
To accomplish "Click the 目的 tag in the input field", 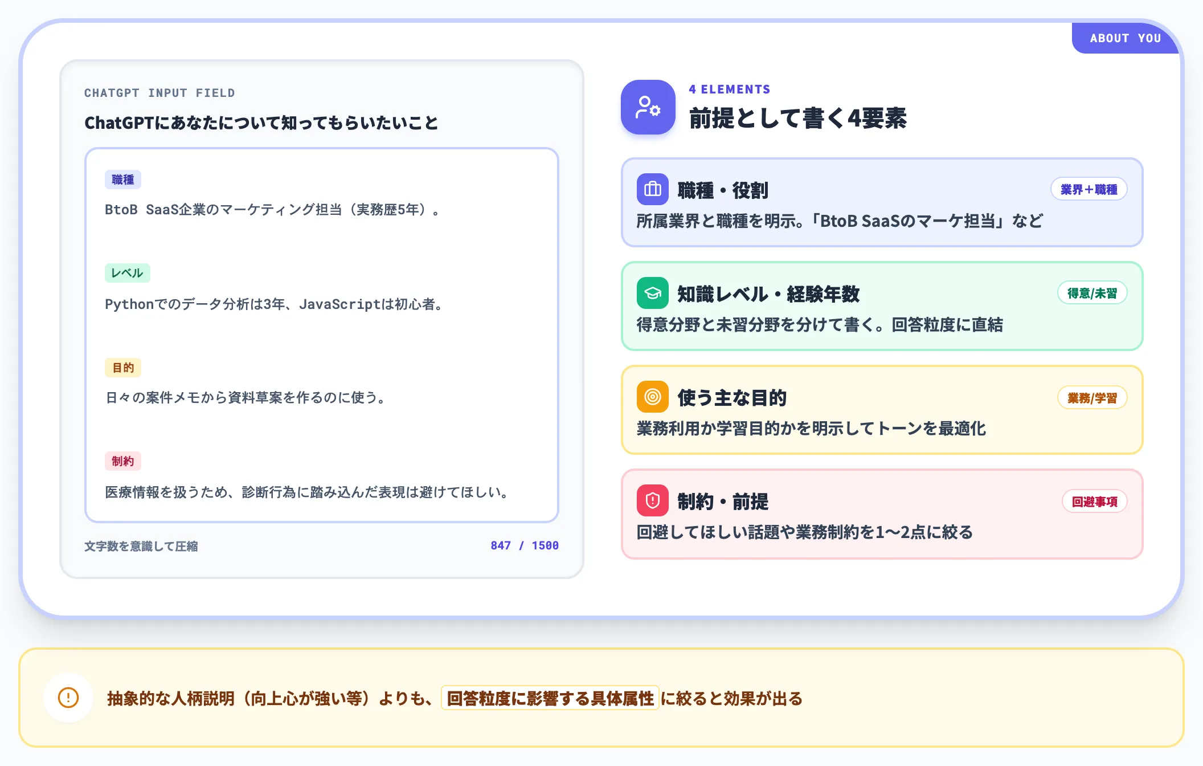I will click(x=123, y=368).
